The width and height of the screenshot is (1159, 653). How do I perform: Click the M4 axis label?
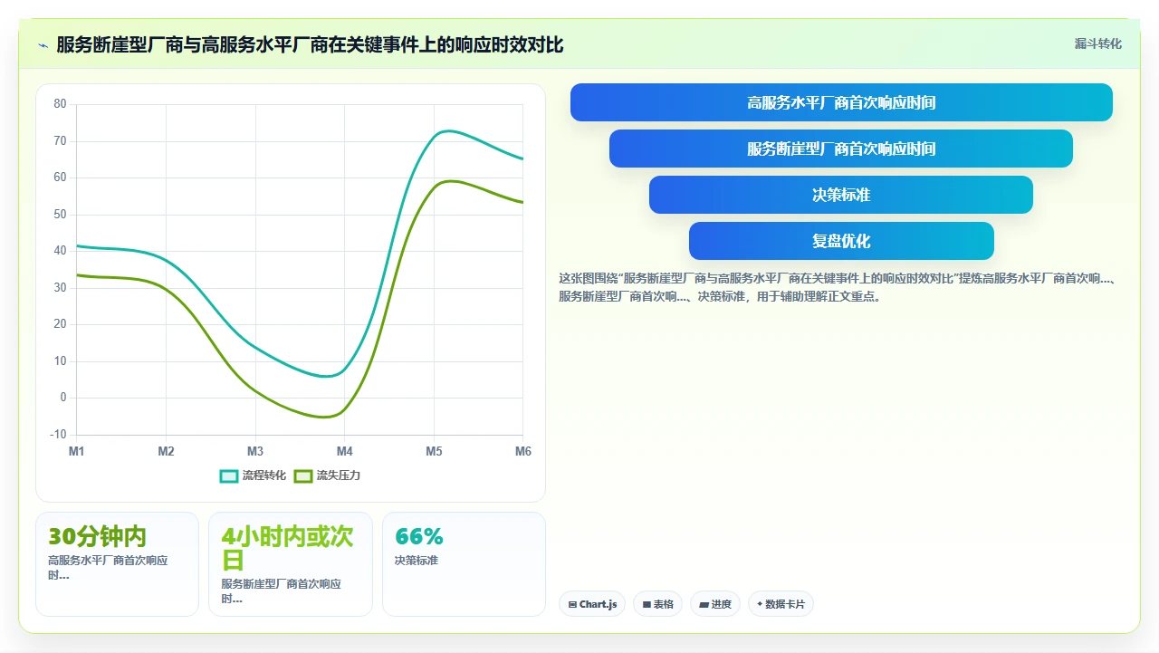(x=345, y=451)
